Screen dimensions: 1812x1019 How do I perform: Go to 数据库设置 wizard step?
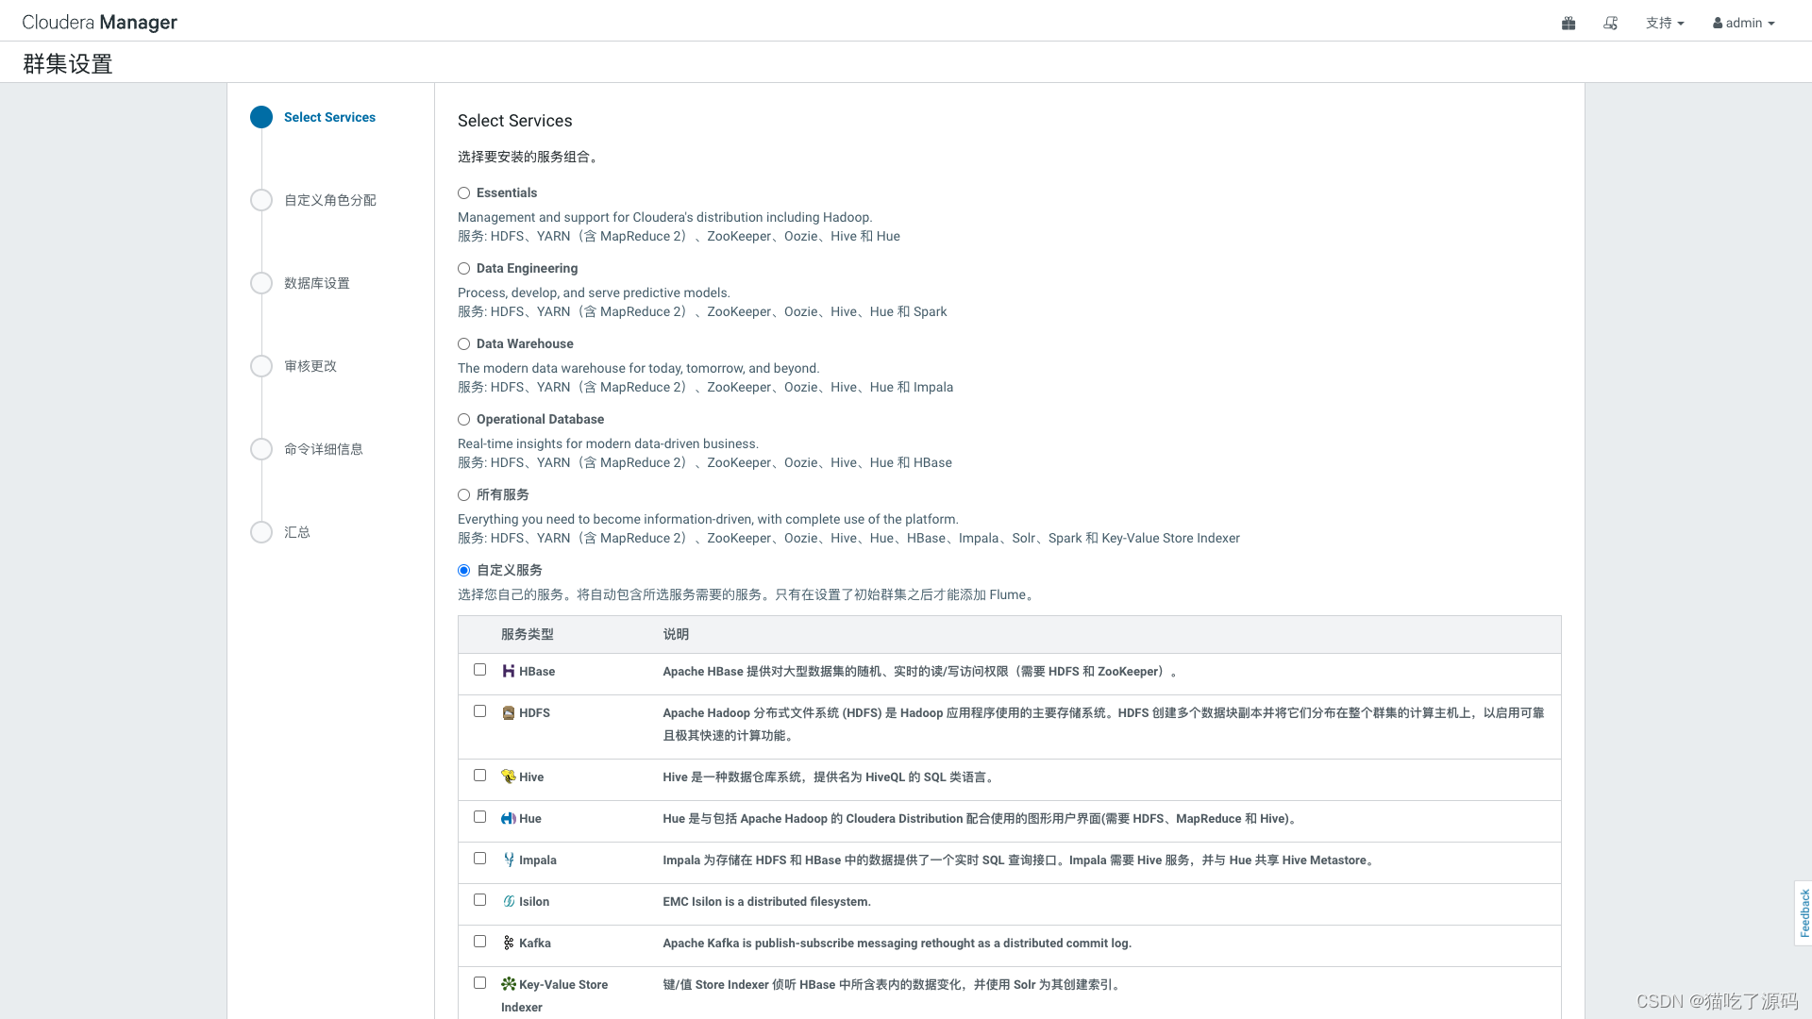(x=316, y=283)
